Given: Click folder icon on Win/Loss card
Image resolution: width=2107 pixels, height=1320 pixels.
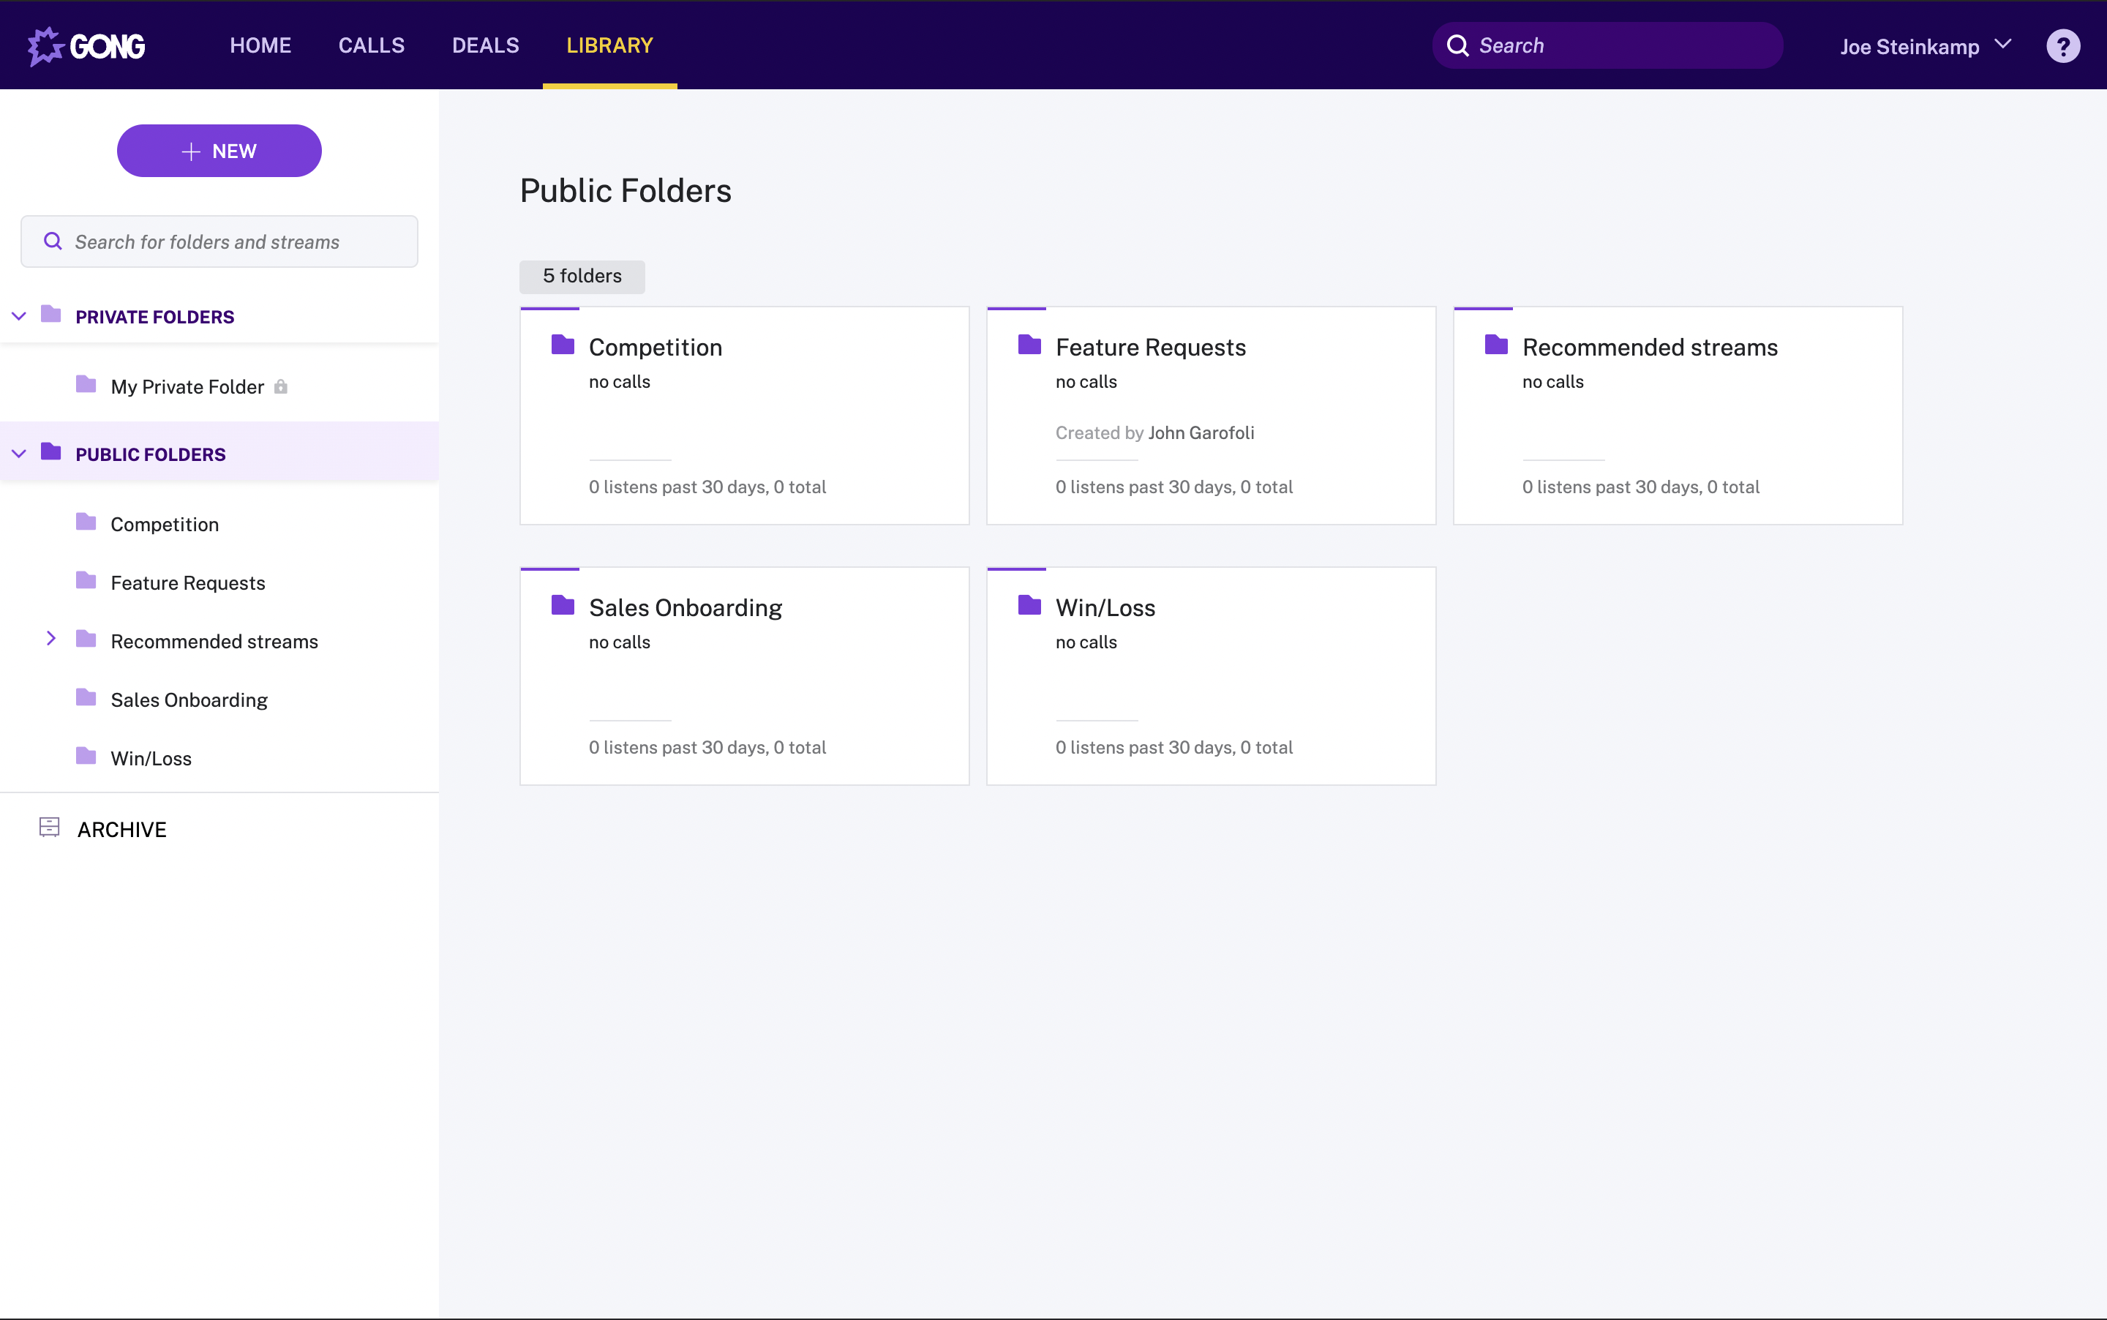Looking at the screenshot, I should (1030, 606).
